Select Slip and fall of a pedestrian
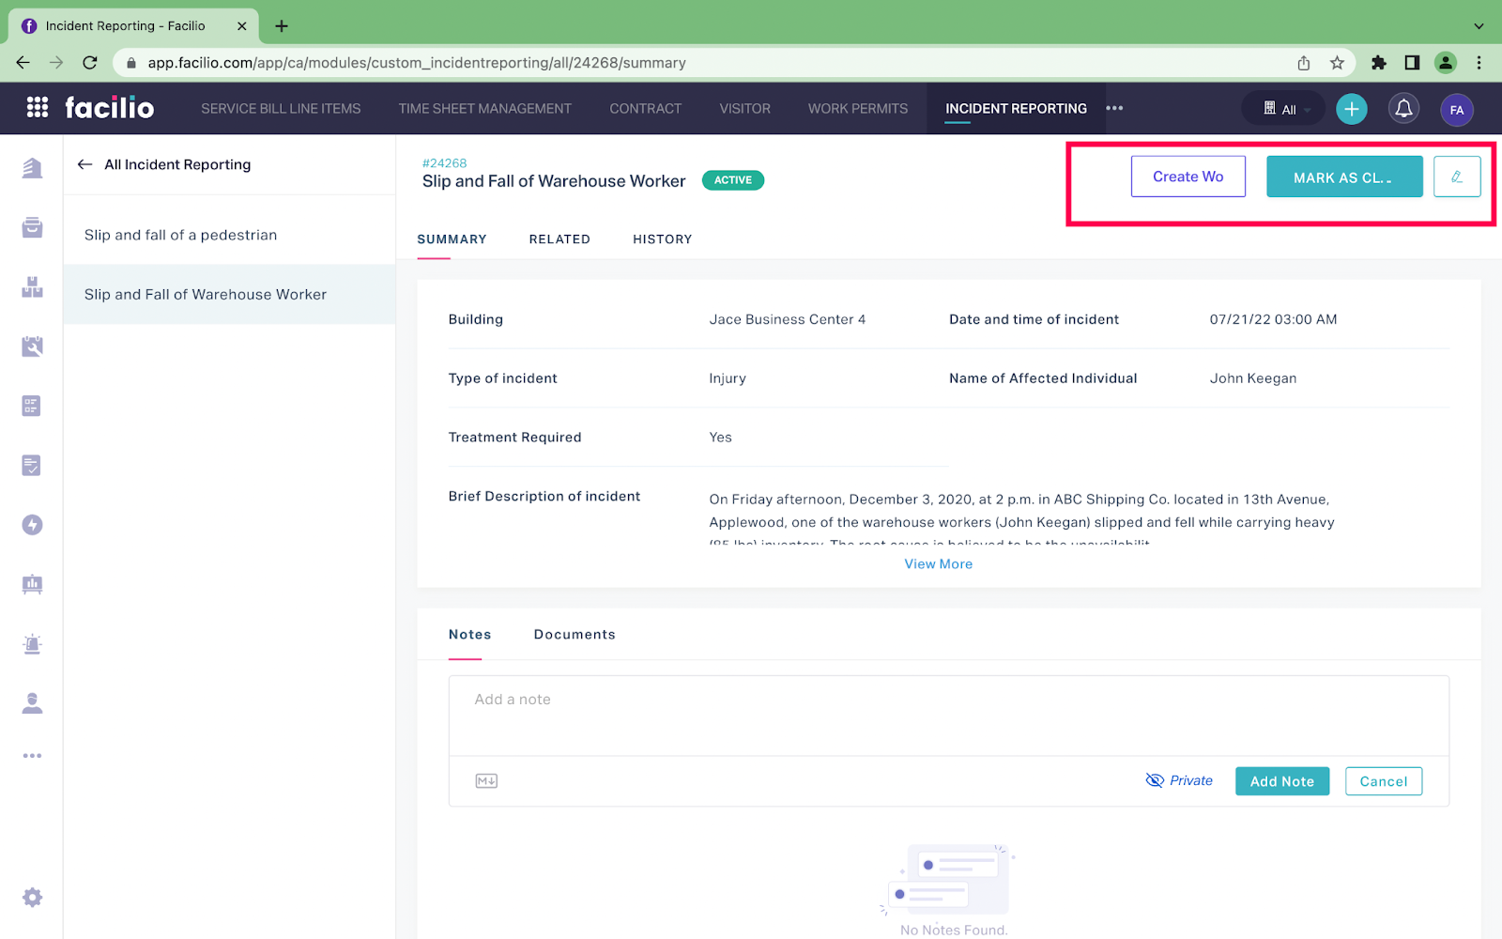This screenshot has width=1502, height=939. [x=229, y=235]
